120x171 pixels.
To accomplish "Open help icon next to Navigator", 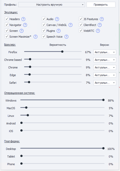I will pos(25,25).
